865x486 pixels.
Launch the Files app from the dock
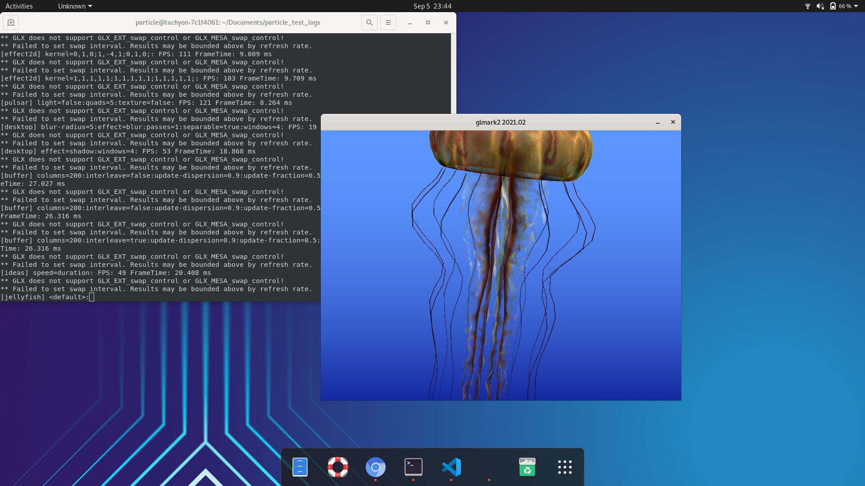point(300,467)
